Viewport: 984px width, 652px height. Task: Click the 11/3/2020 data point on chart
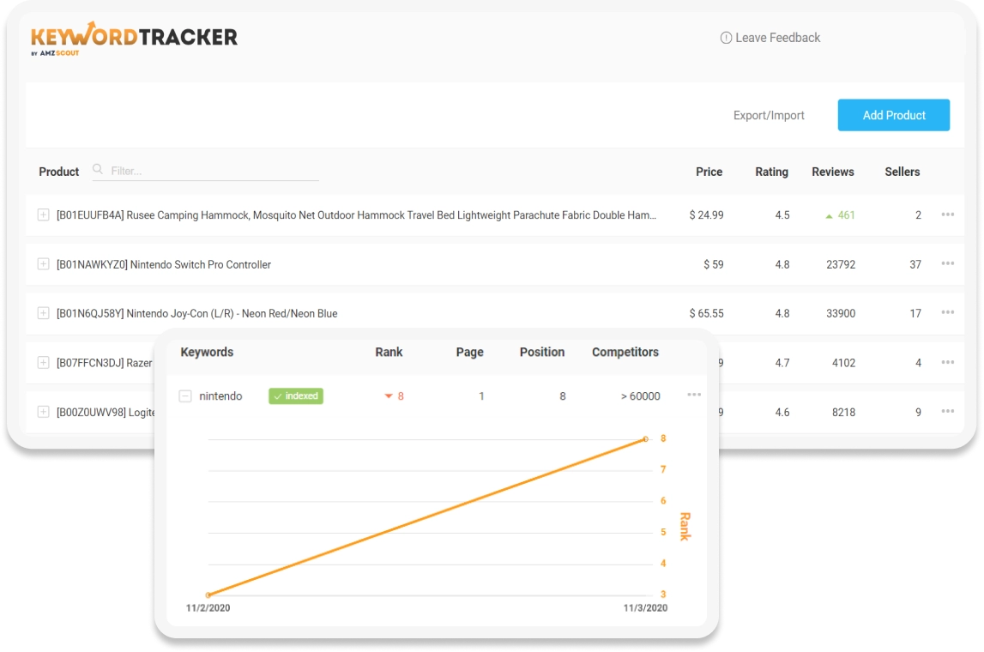coord(646,439)
